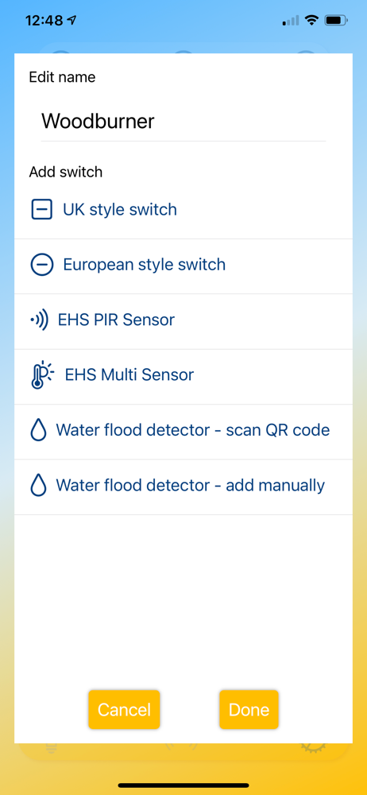Choose EHS Multi Sensor
This screenshot has height=795, width=367.
183,377
